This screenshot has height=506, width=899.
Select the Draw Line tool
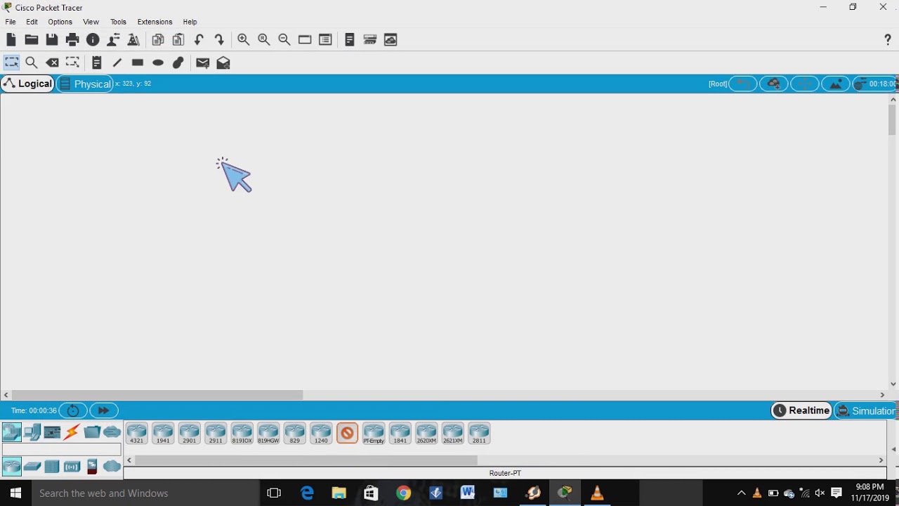point(117,63)
